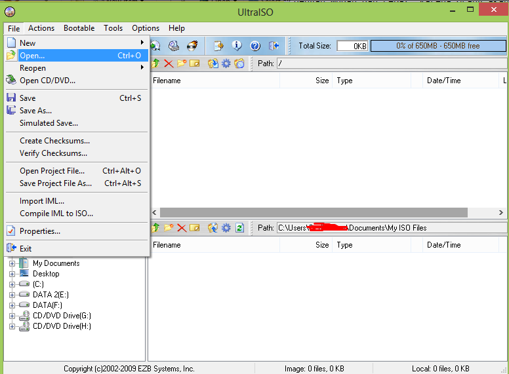
Task: Choose Verify Checksums... menu entry
Action: [x=77, y=153]
